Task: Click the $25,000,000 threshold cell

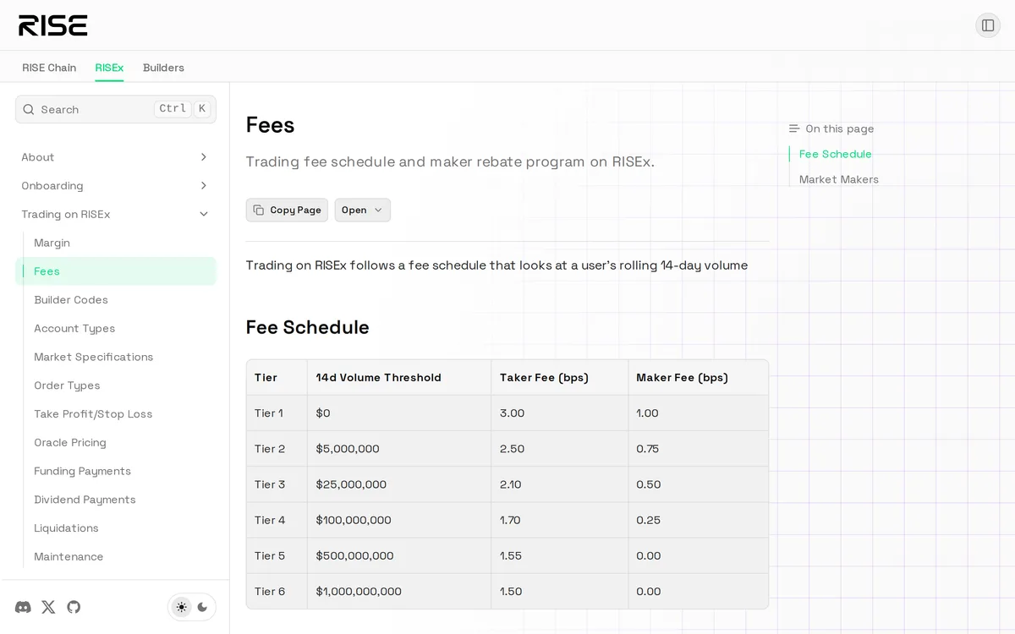Action: click(399, 484)
